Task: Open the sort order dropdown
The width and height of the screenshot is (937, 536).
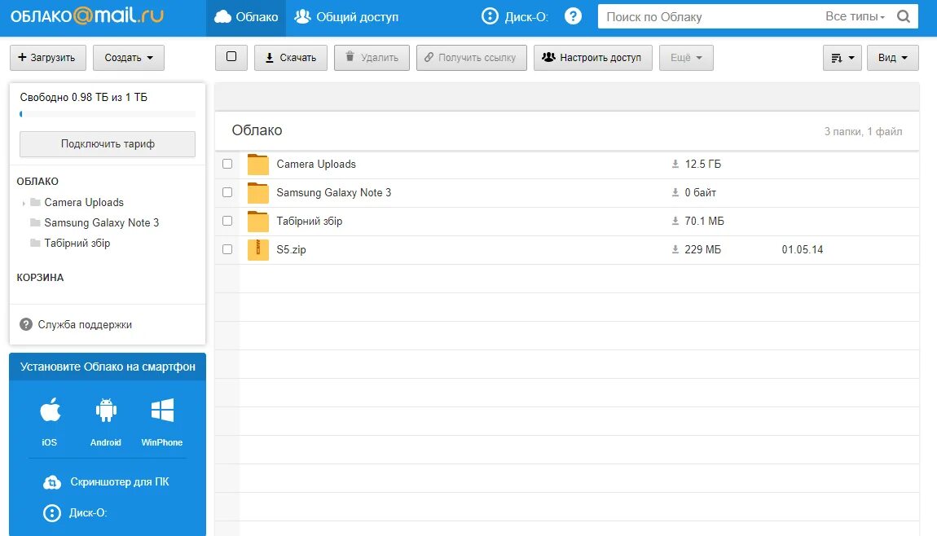Action: click(x=842, y=57)
